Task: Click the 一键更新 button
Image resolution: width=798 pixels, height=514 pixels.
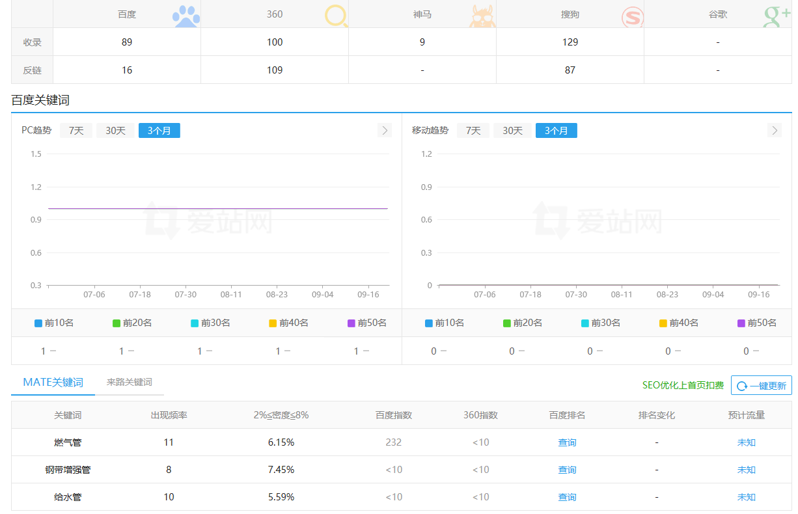Action: coord(762,385)
